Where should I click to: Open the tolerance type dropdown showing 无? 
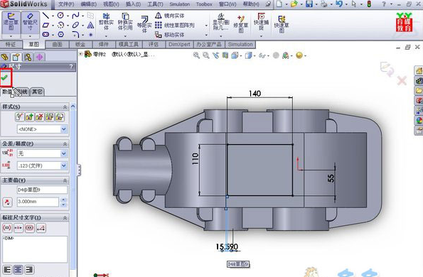pyautogui.click(x=64, y=153)
